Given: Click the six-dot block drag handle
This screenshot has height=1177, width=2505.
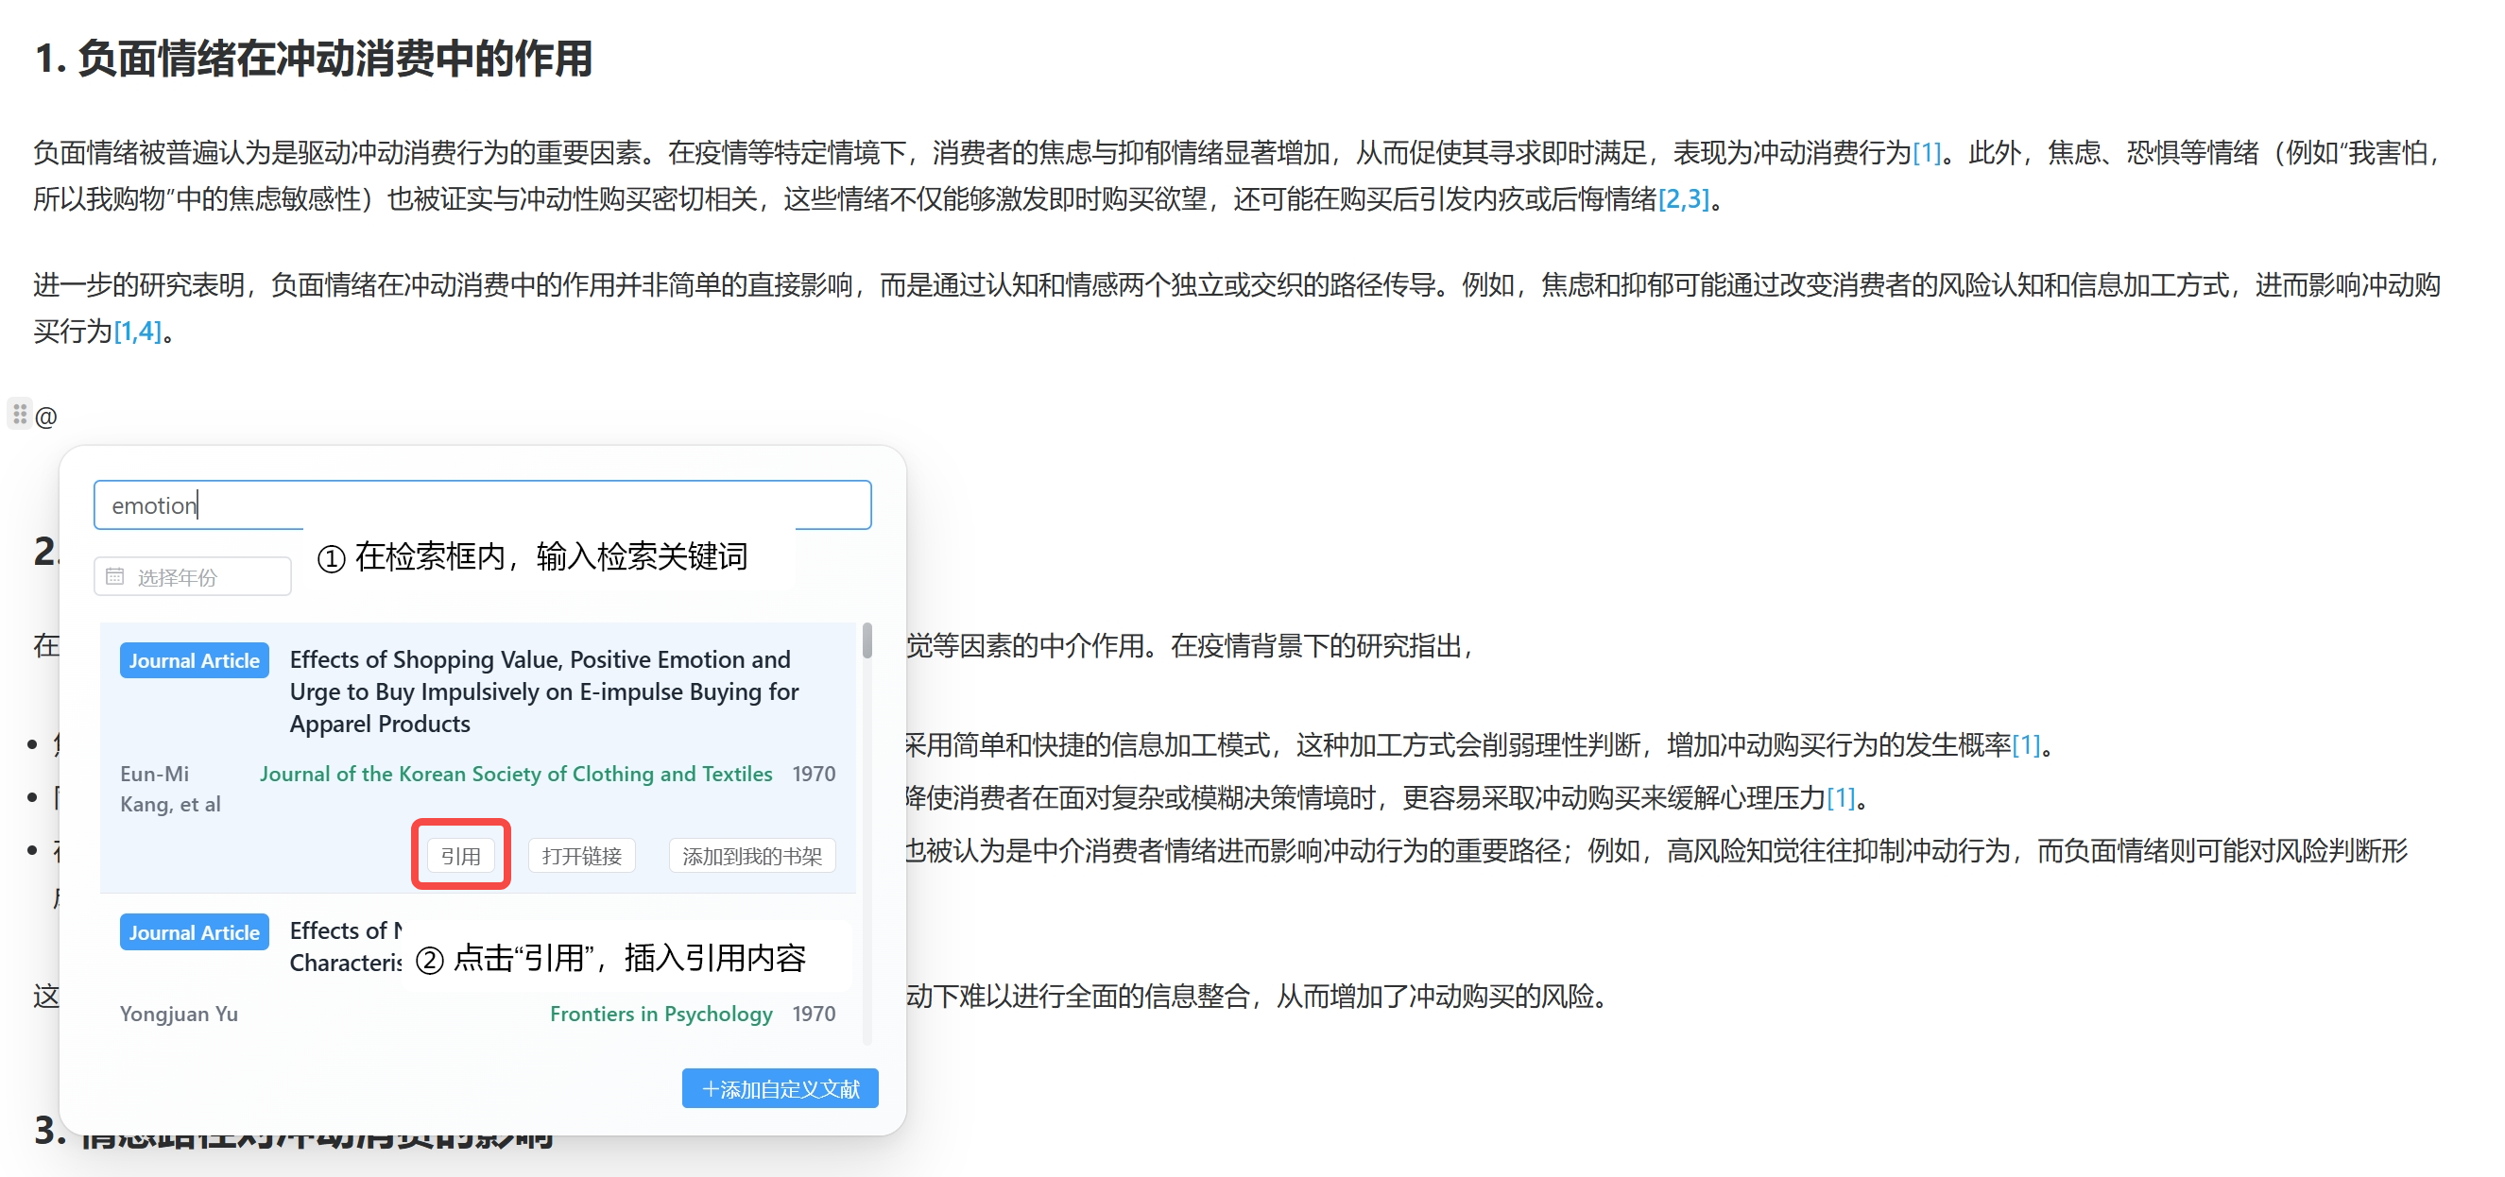Looking at the screenshot, I should [22, 415].
